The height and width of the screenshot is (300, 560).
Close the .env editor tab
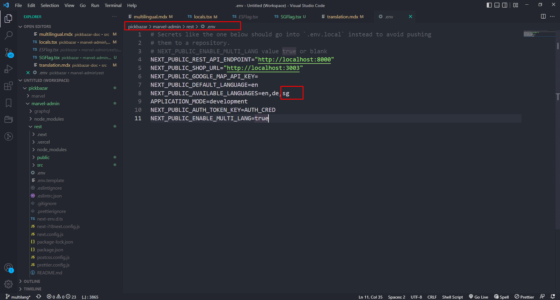pos(410,17)
